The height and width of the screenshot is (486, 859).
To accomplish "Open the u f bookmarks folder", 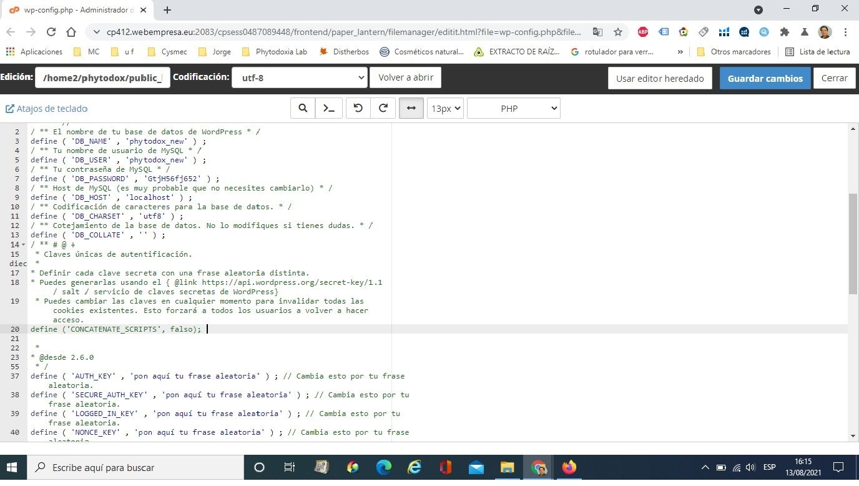I will [122, 52].
